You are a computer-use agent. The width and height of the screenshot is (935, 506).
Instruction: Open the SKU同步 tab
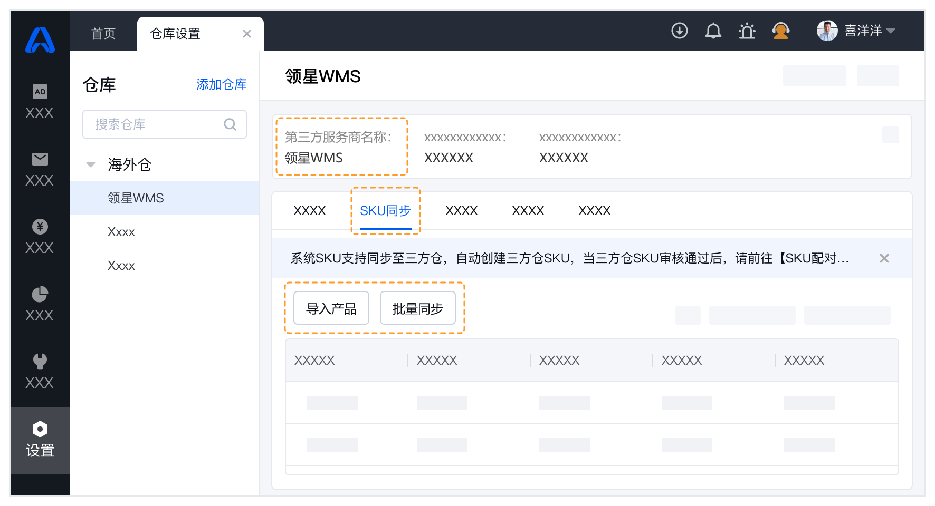(385, 211)
